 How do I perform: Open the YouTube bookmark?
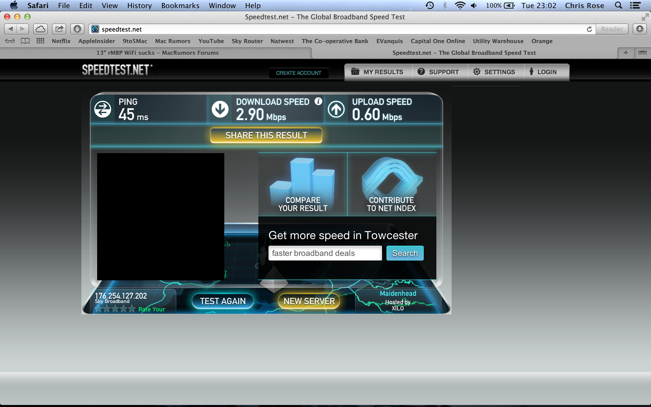click(x=211, y=41)
